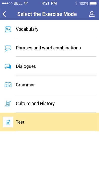Open the user profile icon
This screenshot has height=177, width=99.
(x=92, y=14)
